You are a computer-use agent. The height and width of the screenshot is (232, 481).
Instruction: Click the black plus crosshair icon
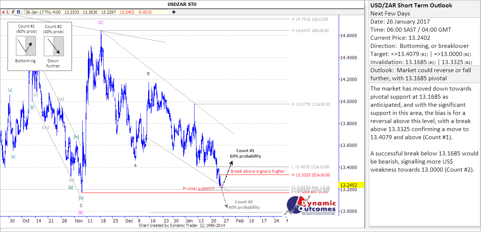coord(174,12)
